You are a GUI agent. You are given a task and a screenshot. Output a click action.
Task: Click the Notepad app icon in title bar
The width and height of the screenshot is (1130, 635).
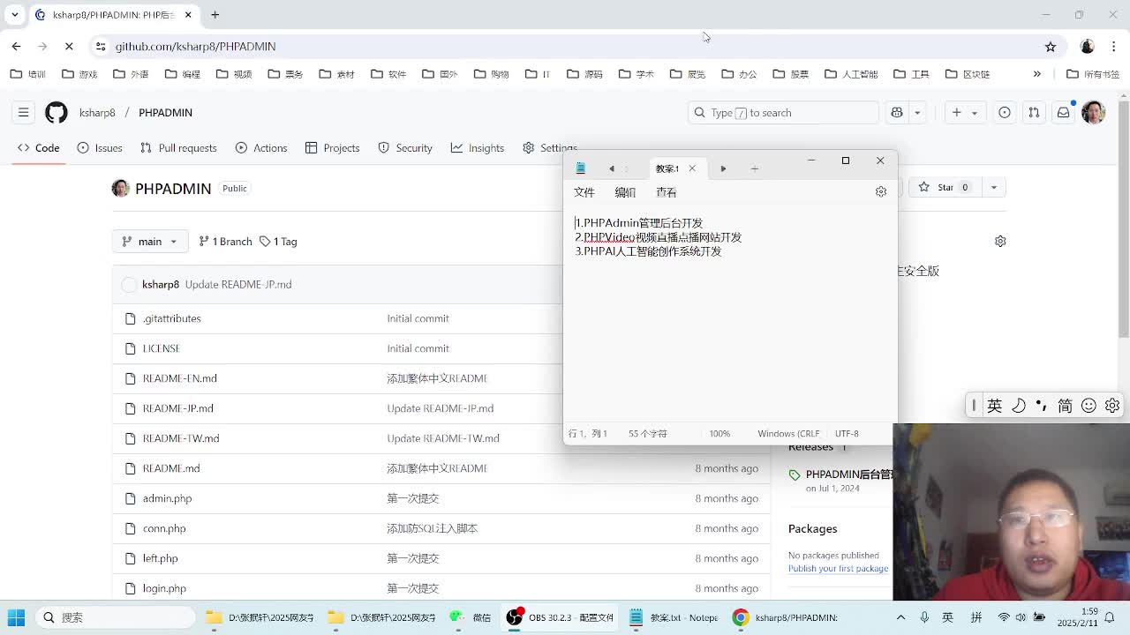pos(580,168)
